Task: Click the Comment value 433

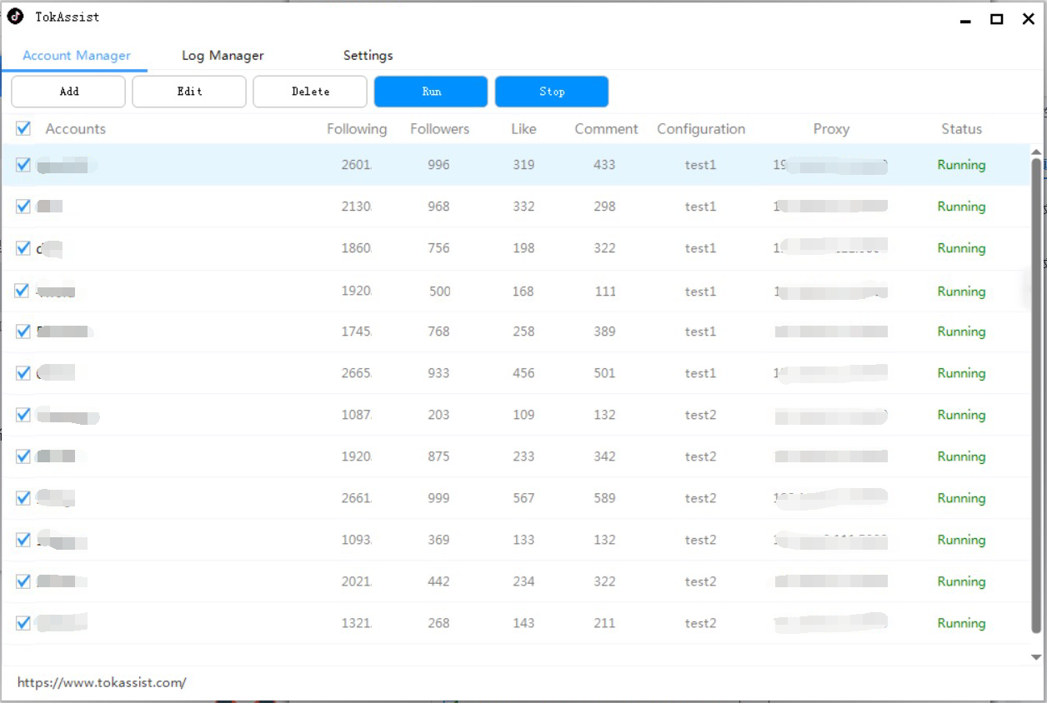Action: coord(604,165)
